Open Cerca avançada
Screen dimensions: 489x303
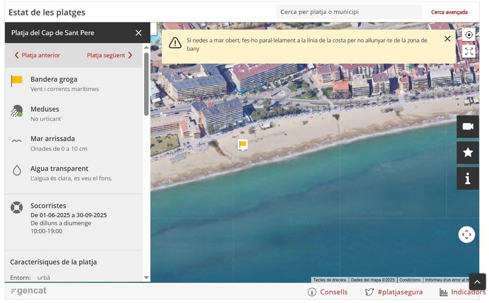coord(449,12)
